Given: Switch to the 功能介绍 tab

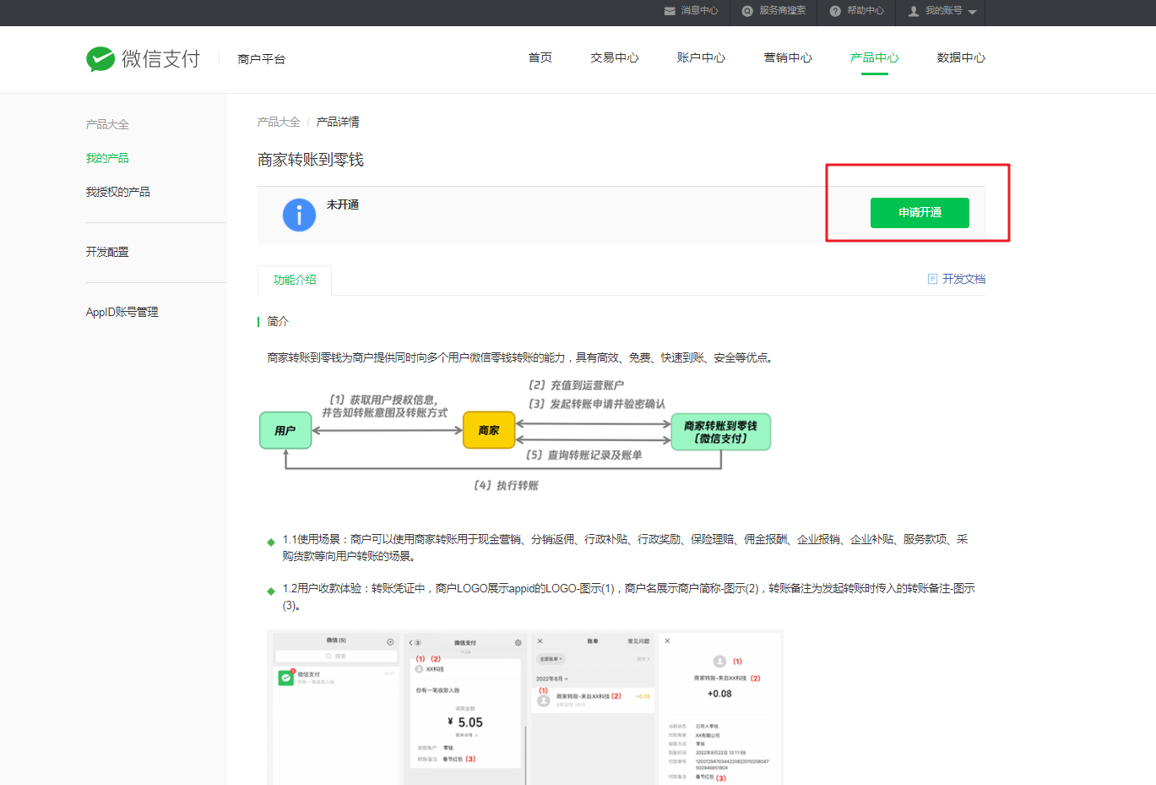Looking at the screenshot, I should tap(295, 280).
